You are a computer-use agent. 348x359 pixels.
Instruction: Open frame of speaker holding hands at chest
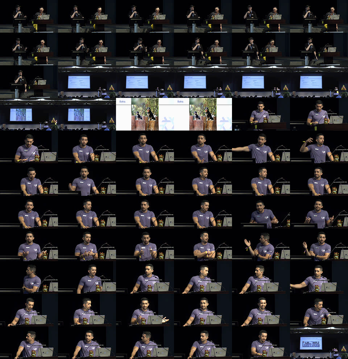pos(145,245)
